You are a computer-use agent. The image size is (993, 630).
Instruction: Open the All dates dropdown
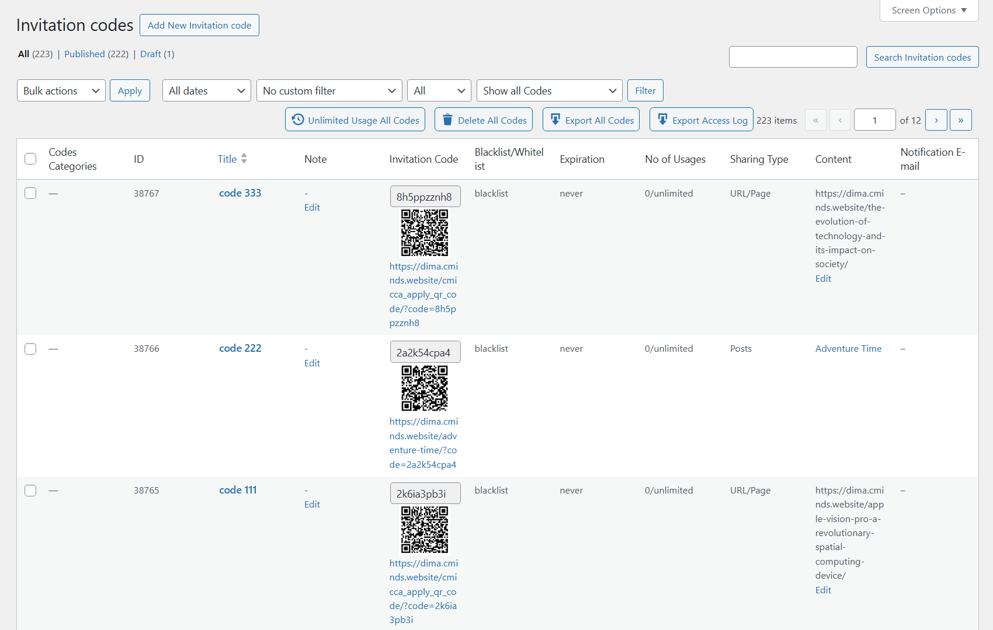tap(207, 90)
